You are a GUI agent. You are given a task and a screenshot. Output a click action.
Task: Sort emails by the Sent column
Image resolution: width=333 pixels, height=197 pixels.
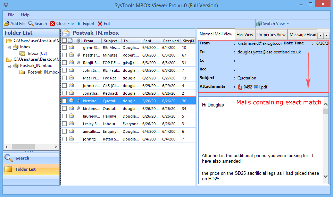click(151, 41)
